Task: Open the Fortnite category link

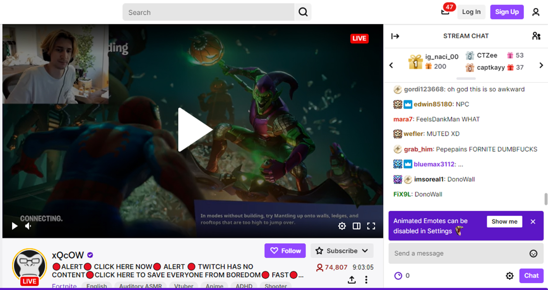Action: pyautogui.click(x=64, y=286)
